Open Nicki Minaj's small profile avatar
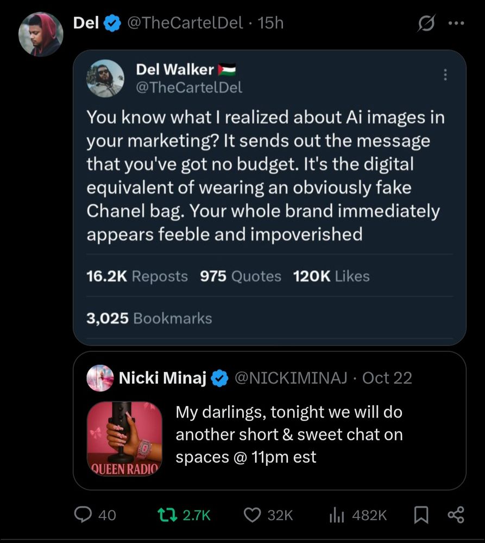The height and width of the screenshot is (543, 485). (100, 378)
